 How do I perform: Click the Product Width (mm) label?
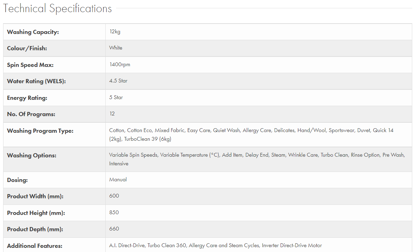35,196
